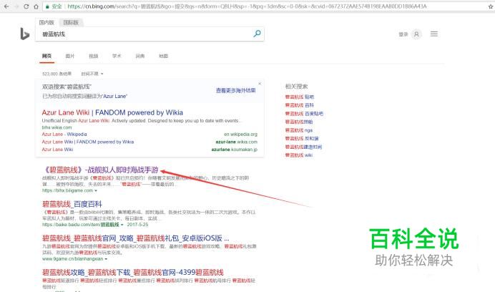Click related search 碧蓝航线 百科
Image resolution: width=495 pixels, height=292 pixels.
pos(299,105)
